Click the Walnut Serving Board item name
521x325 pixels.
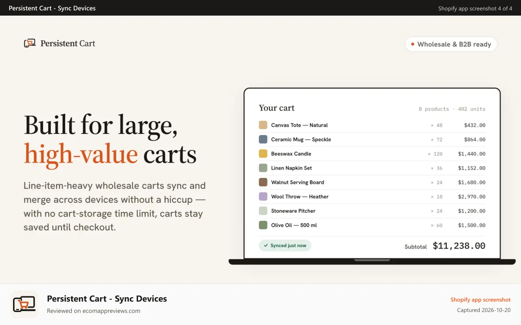click(x=298, y=182)
